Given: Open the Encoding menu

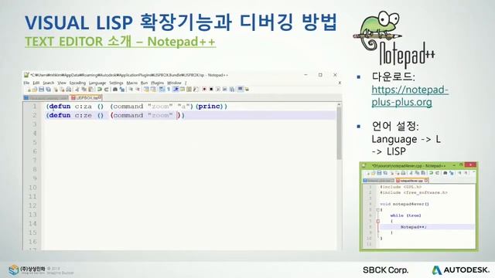Looking at the screenshot, I should [77, 83].
